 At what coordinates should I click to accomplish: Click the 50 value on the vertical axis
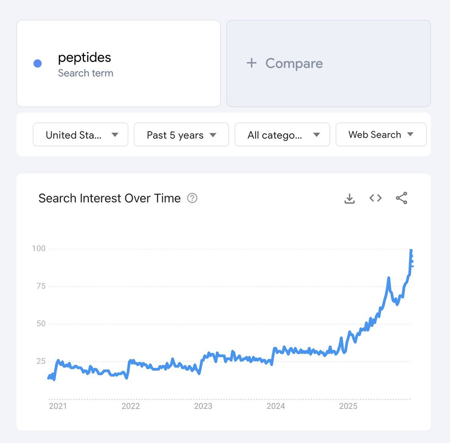(41, 323)
